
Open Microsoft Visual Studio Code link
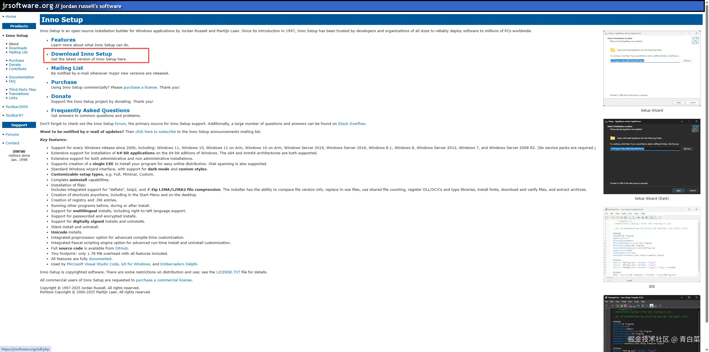point(93,264)
